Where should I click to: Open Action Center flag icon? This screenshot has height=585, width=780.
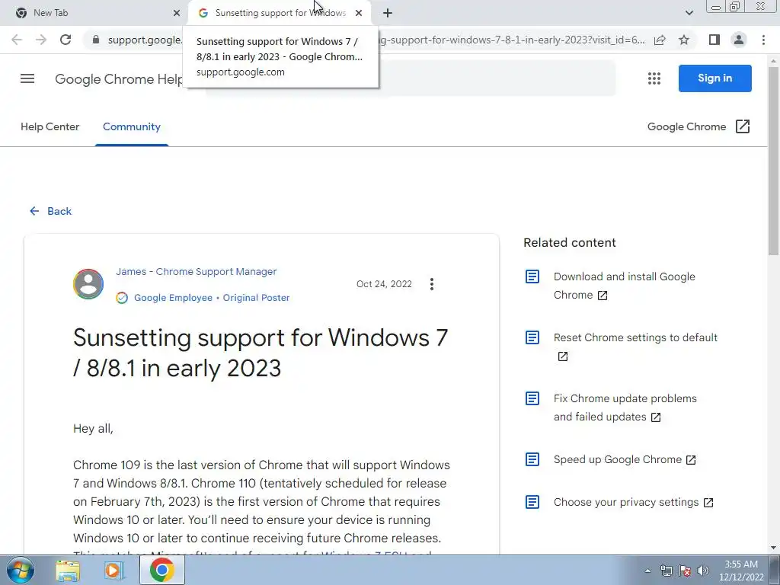coord(685,571)
